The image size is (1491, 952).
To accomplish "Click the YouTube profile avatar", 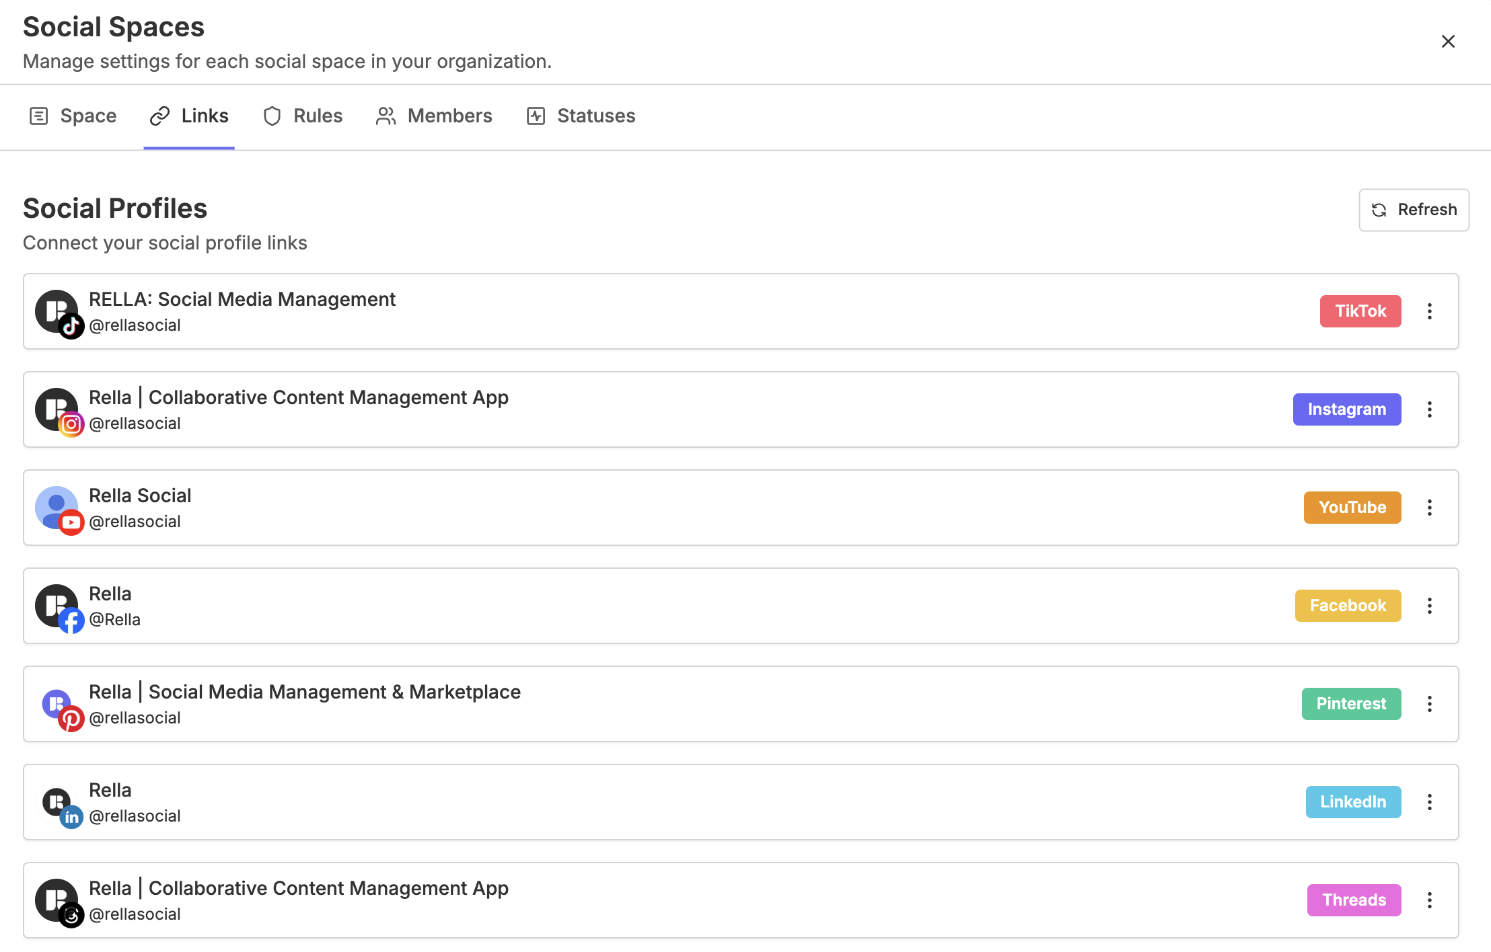I will [57, 508].
